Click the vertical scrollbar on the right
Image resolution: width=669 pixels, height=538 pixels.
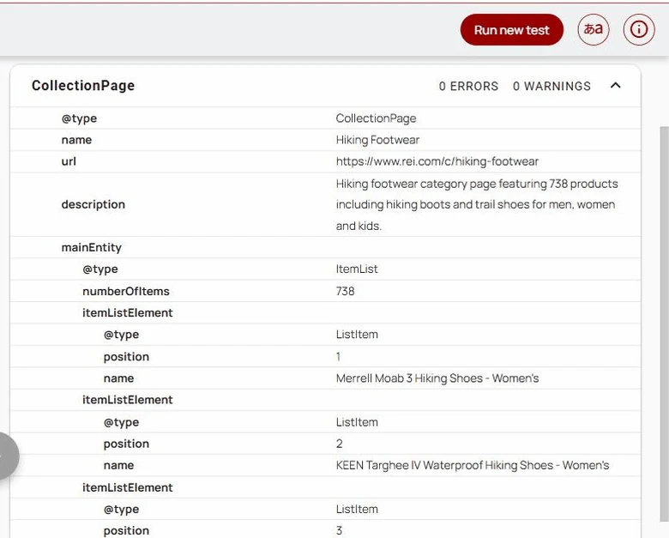pos(664,324)
